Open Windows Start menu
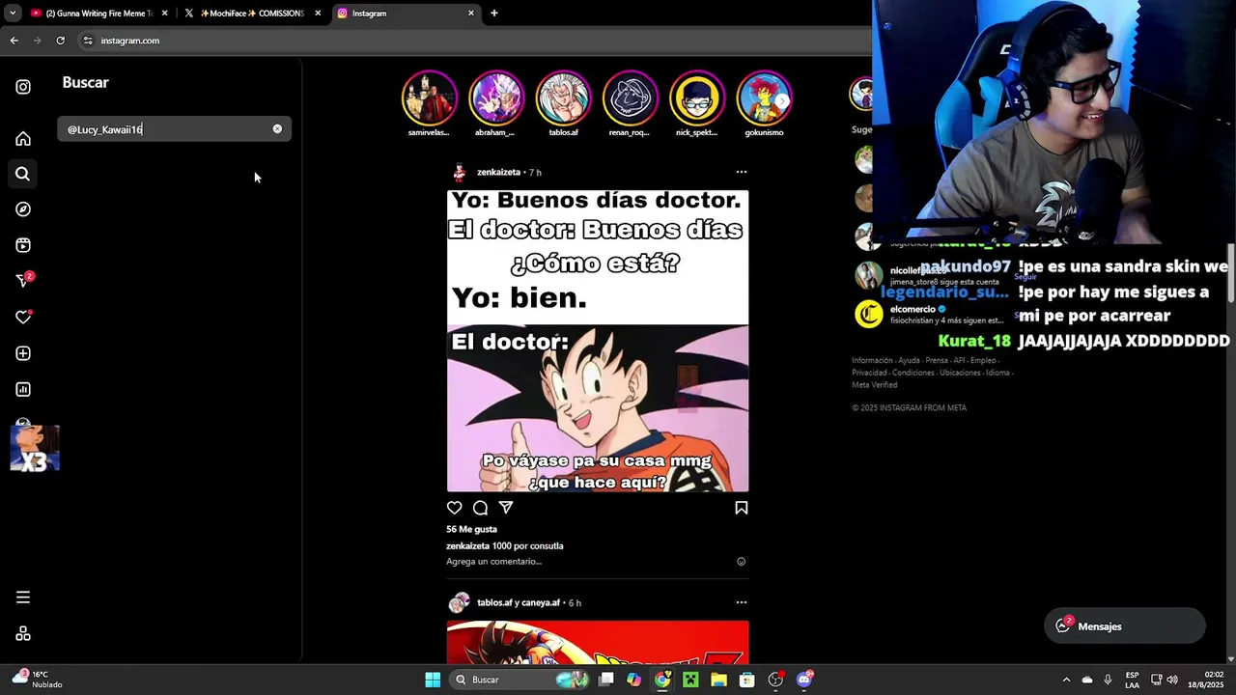The height and width of the screenshot is (695, 1236). click(x=433, y=680)
